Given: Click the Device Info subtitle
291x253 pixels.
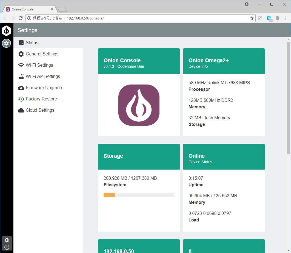Looking at the screenshot, I should (198, 67).
